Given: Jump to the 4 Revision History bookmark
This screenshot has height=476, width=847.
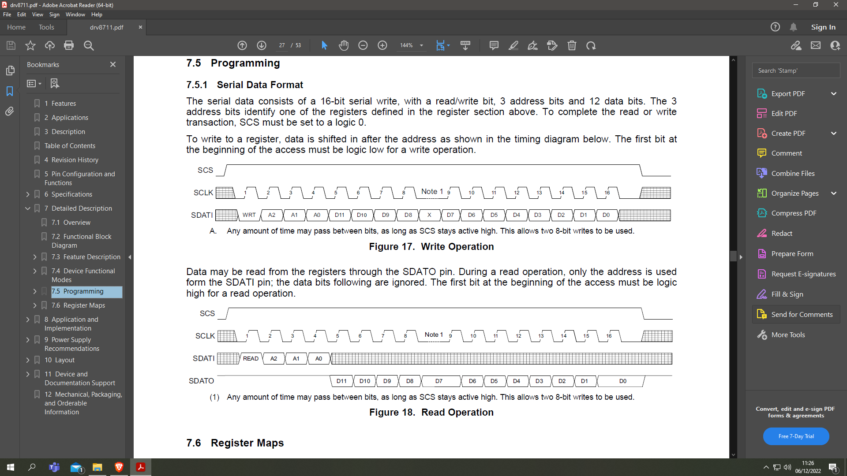Looking at the screenshot, I should click(71, 160).
